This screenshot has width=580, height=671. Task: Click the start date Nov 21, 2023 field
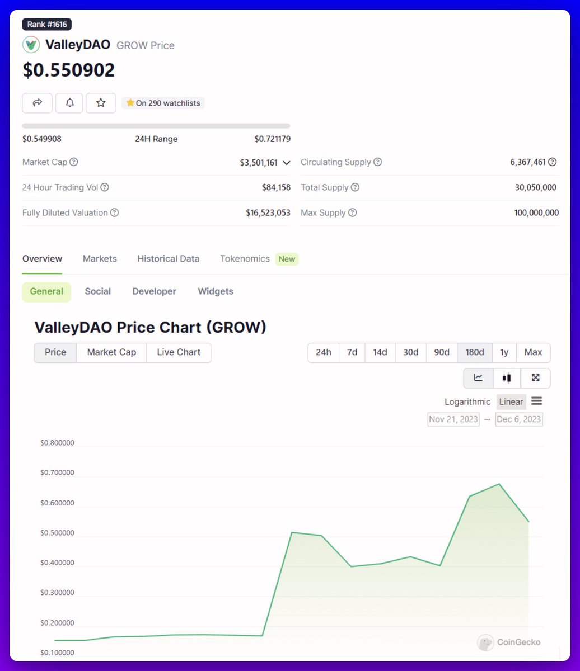[x=453, y=419]
